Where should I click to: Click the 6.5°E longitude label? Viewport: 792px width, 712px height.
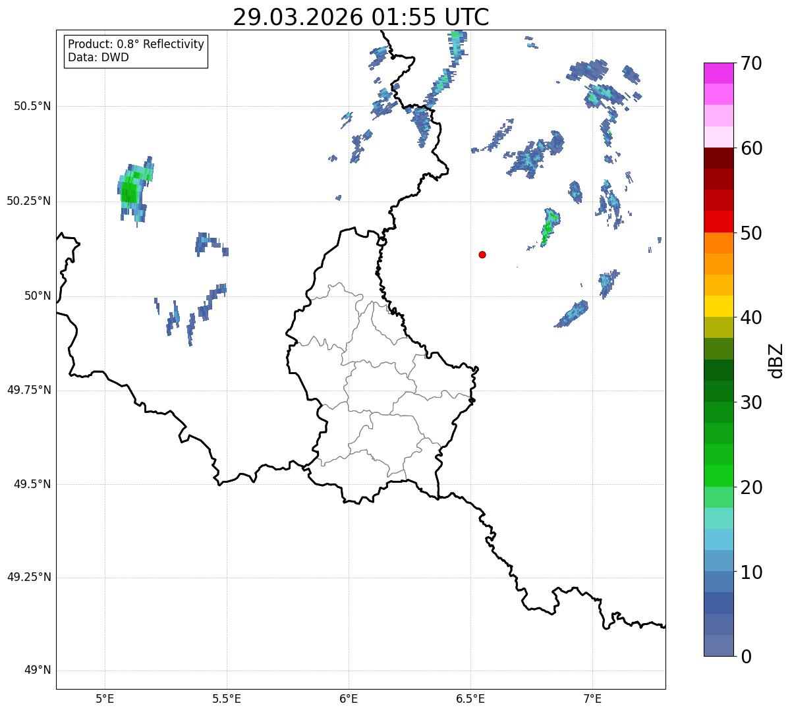[x=470, y=698]
